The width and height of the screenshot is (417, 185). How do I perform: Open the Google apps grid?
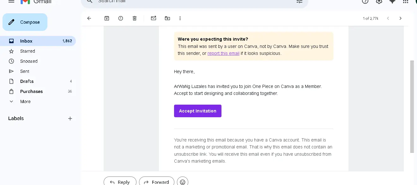pos(406,1)
